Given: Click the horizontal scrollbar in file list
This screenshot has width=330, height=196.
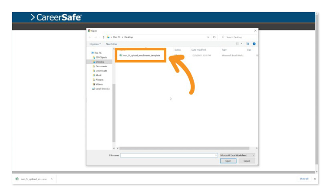Looking at the screenshot, I should 185,148.
